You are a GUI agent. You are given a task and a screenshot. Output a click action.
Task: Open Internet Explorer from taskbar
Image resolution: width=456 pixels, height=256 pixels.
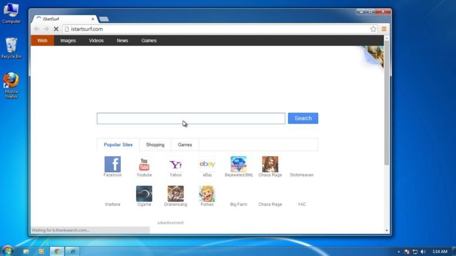coord(72,251)
